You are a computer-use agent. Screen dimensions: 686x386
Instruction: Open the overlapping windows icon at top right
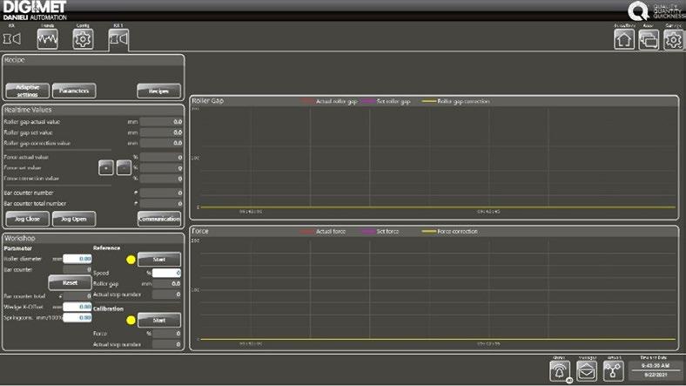pyautogui.click(x=649, y=39)
